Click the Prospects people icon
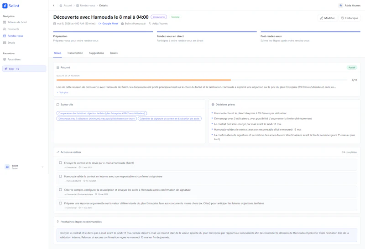The width and height of the screenshot is (365, 249). (5, 29)
